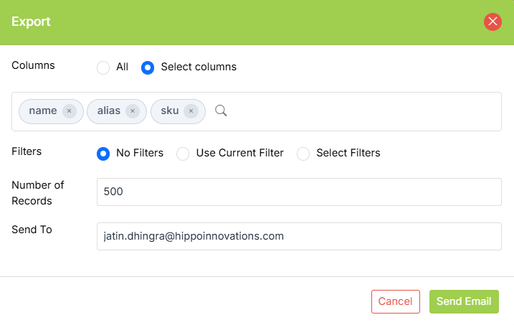Click the Number of Records field
Viewport: 514px width, 325px height.
click(299, 192)
